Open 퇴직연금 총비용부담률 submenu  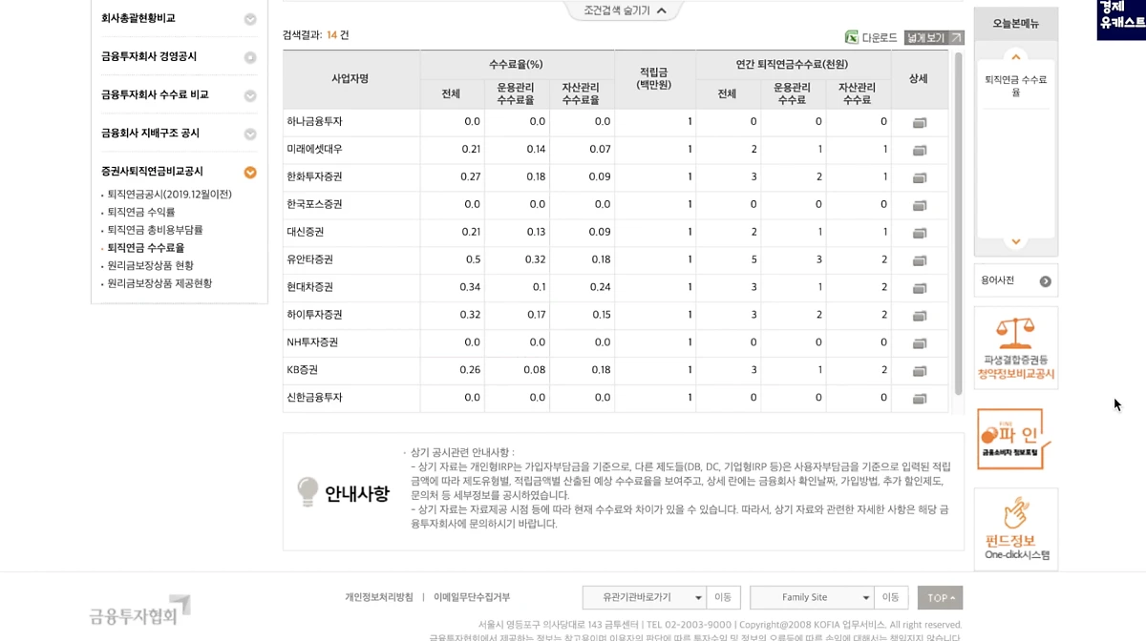[x=155, y=230]
